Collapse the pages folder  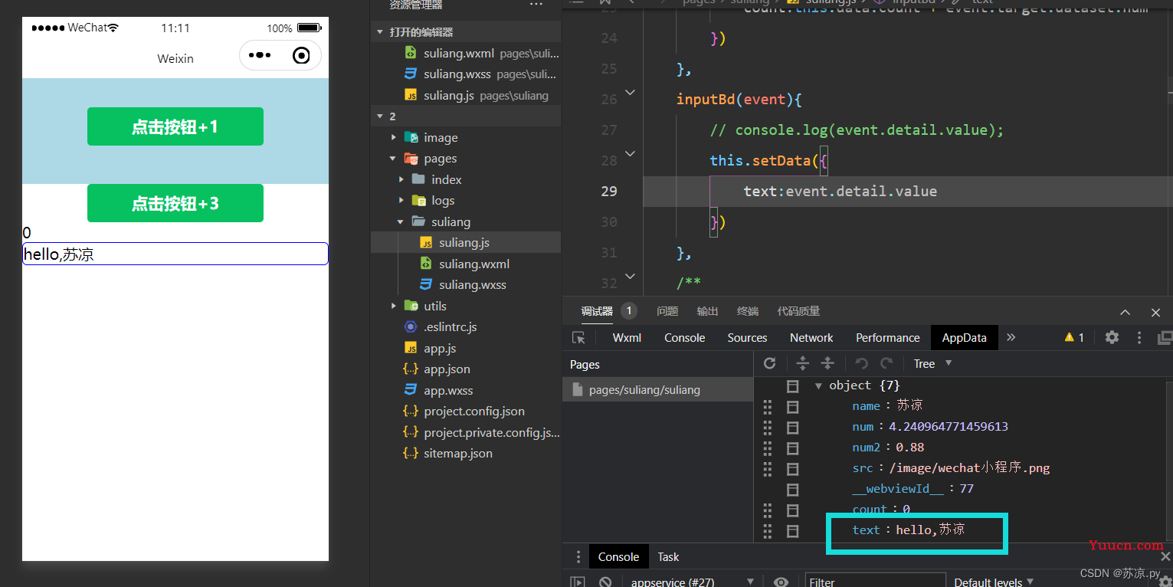point(394,159)
